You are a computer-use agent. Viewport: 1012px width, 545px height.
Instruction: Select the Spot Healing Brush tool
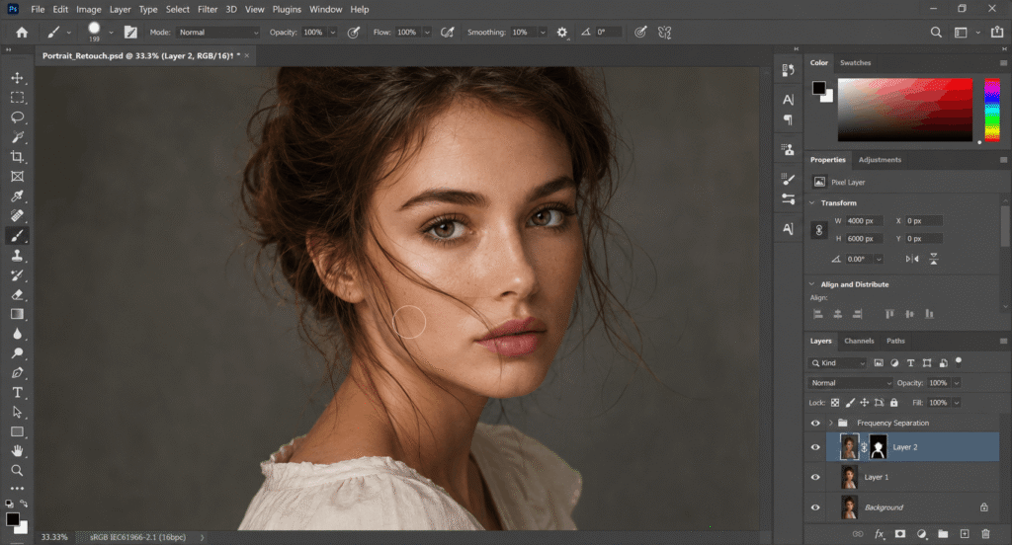pos(18,215)
